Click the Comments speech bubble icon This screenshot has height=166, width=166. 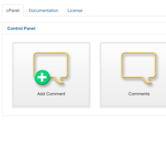pos(138,68)
